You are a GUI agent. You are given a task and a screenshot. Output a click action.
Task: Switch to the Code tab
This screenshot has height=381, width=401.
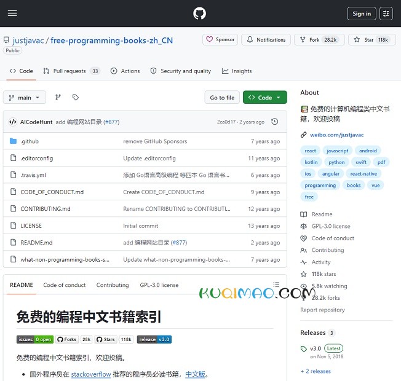coord(22,71)
